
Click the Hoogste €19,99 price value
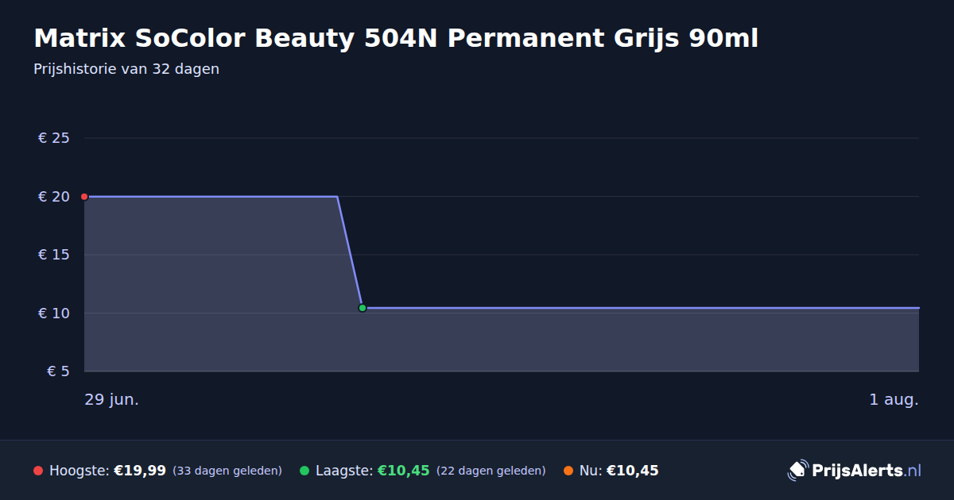tap(140, 471)
